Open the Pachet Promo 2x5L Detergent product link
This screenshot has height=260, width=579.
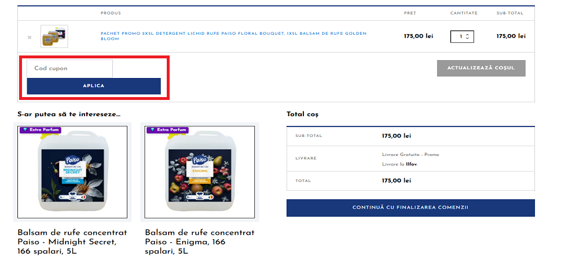(x=233, y=36)
